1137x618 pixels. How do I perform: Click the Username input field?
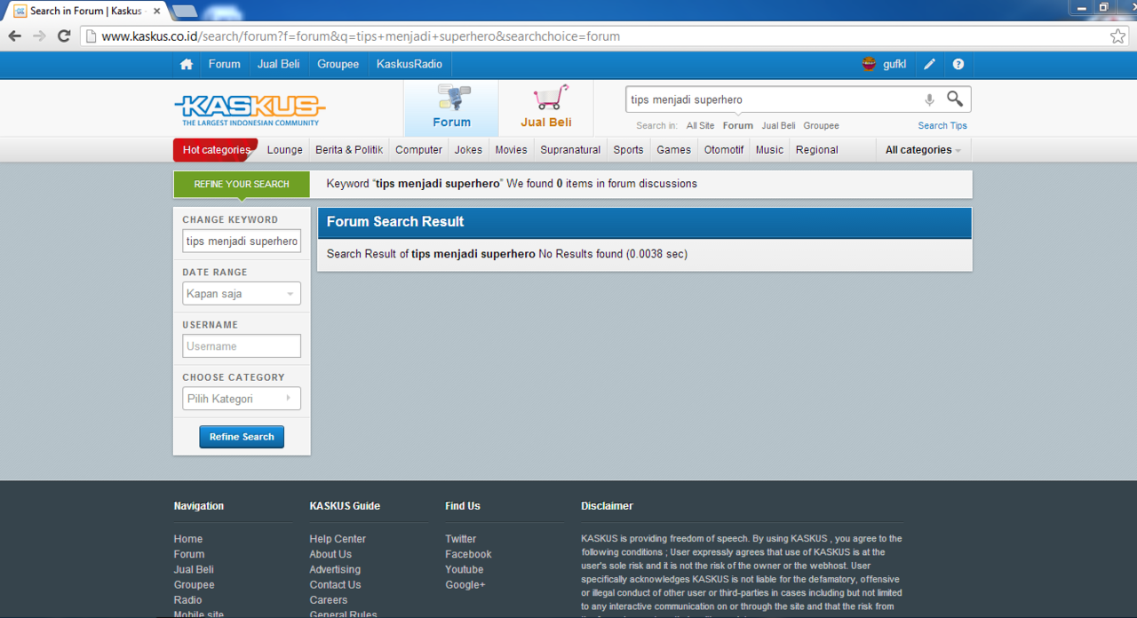click(242, 345)
